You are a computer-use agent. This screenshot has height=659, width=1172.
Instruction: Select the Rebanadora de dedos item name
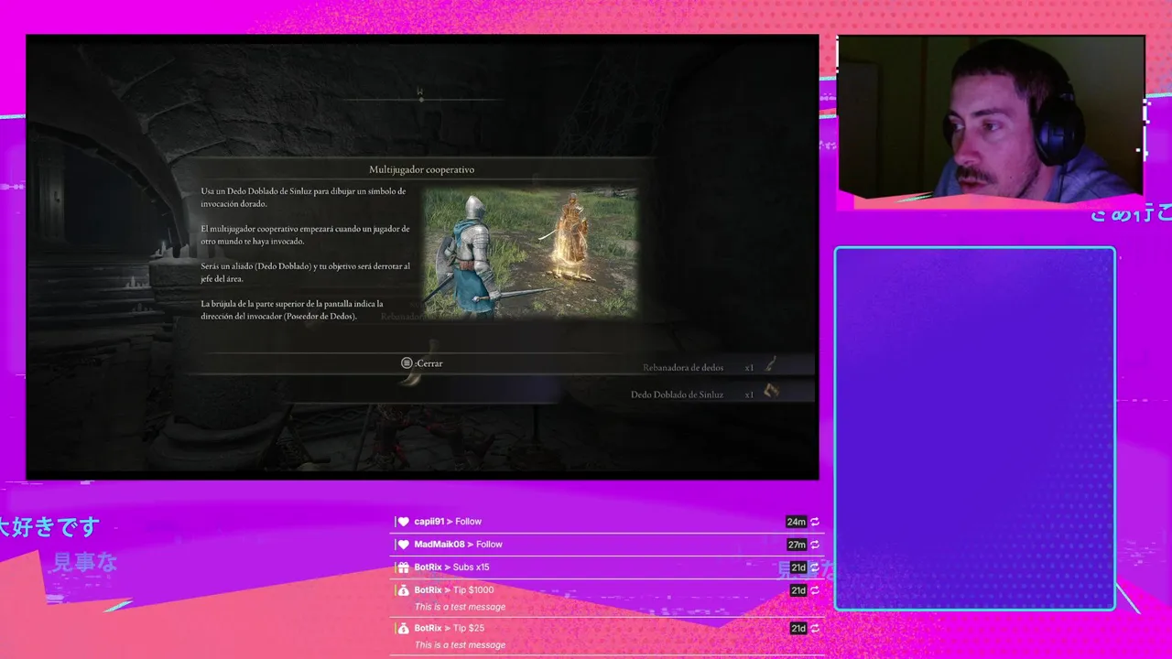683,368
